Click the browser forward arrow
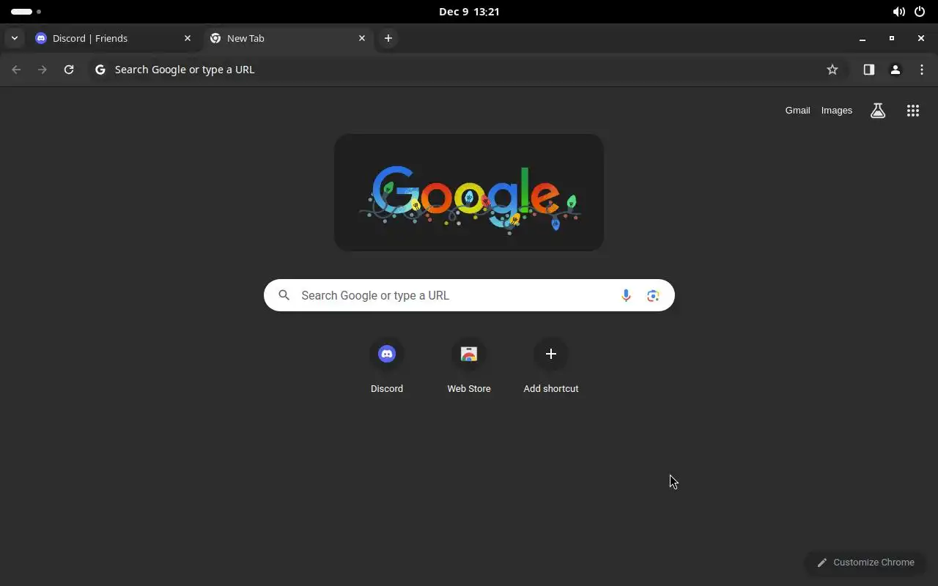 point(43,70)
